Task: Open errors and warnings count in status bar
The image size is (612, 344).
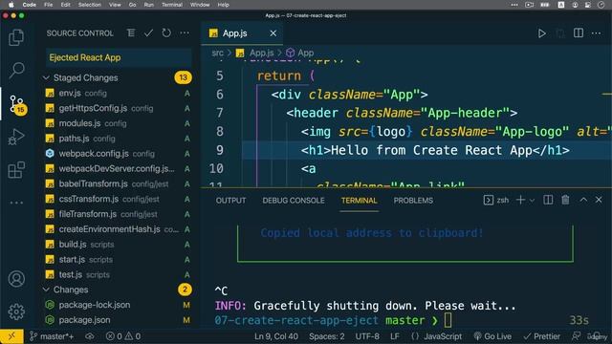Action: (x=123, y=336)
